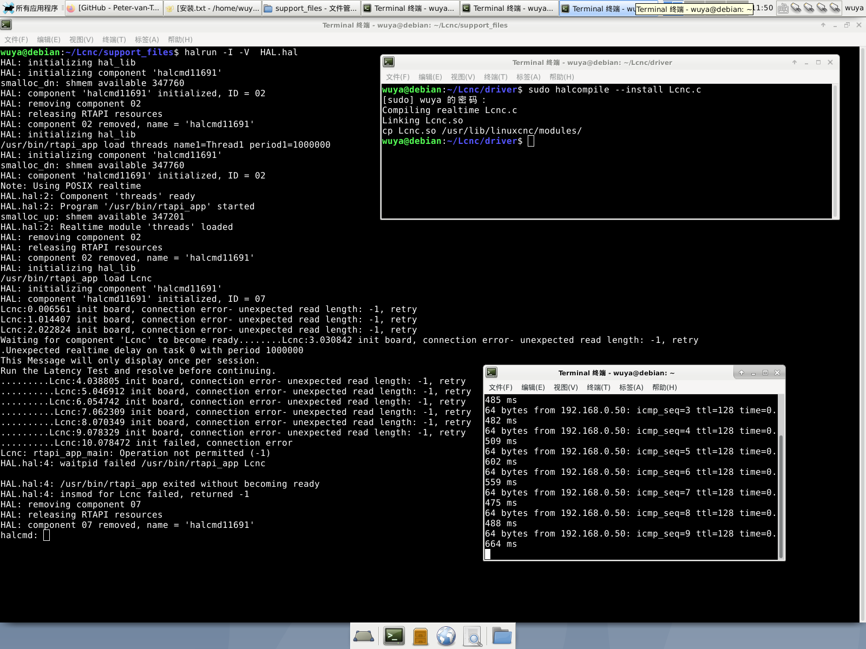Open the application finder magnifier in the dock
Viewport: 866px width, 649px height.
pos(473,636)
